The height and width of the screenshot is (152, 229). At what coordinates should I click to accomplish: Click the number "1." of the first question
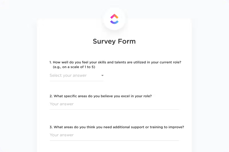coord(51,62)
